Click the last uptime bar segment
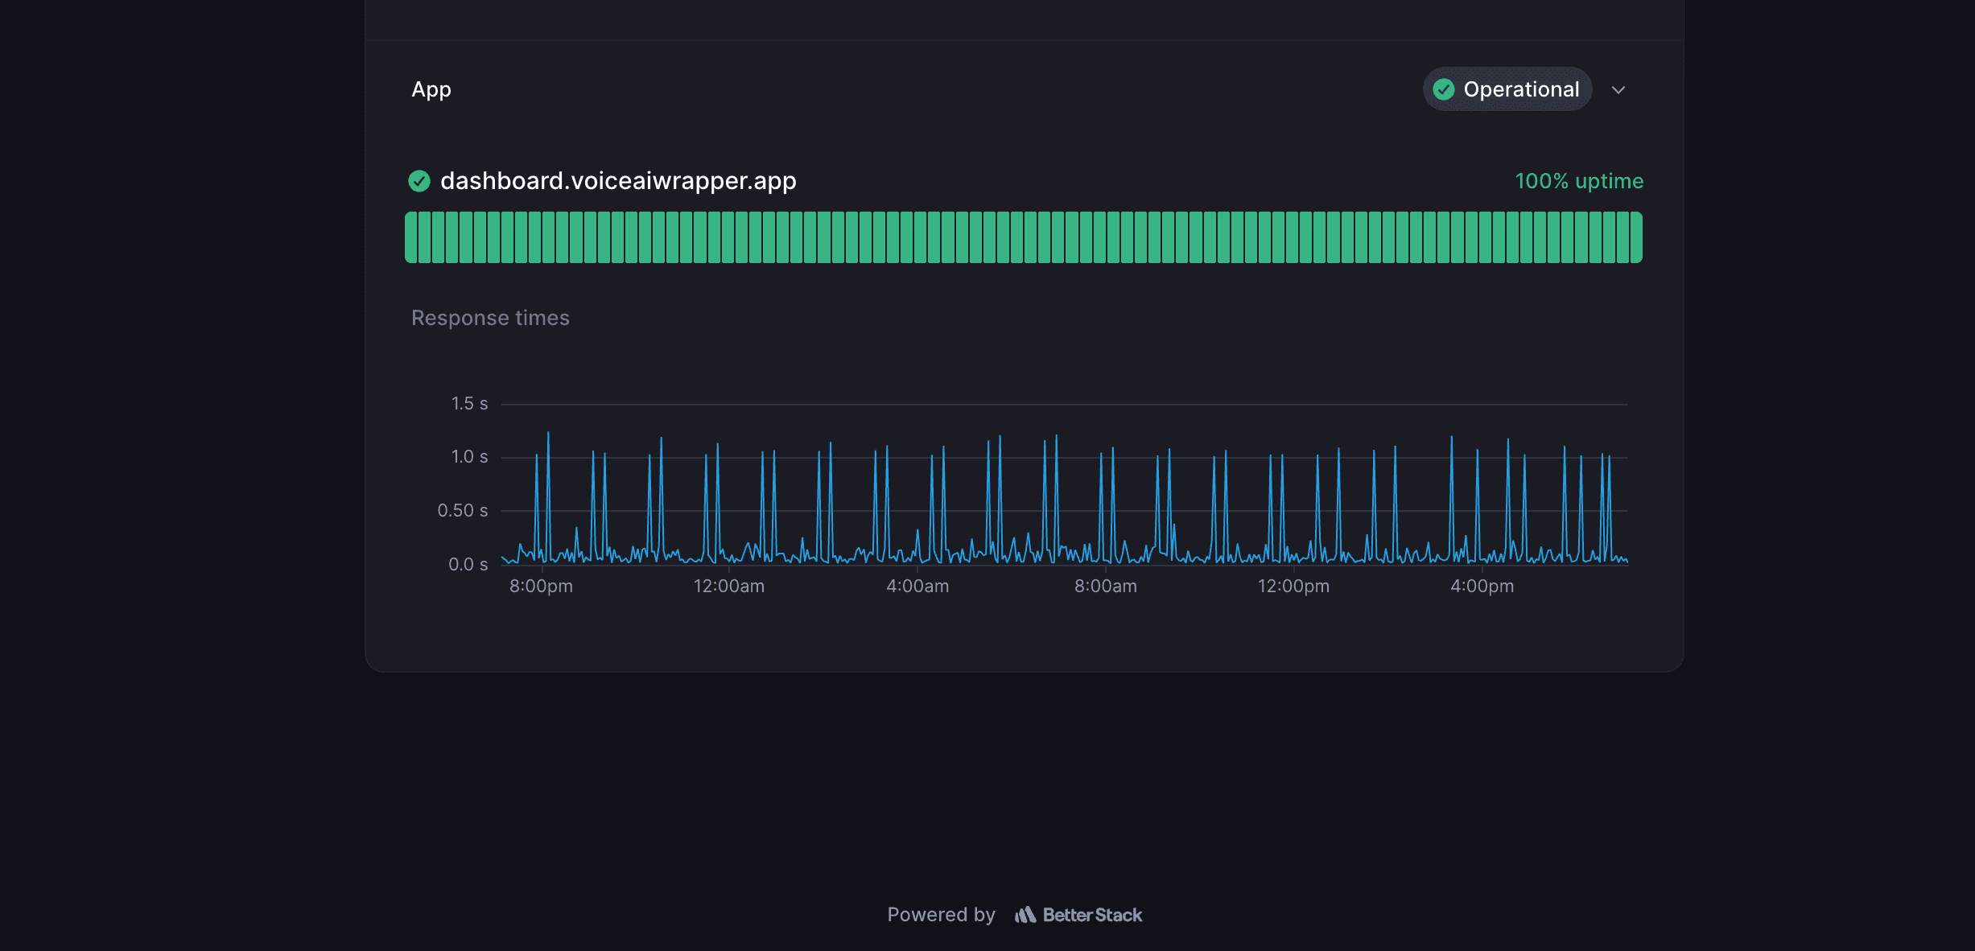1975x951 pixels. 1636,237
